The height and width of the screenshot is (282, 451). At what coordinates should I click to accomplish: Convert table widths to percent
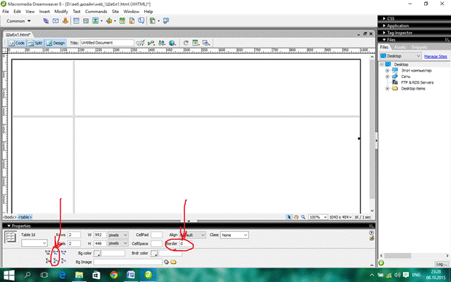coord(63,253)
